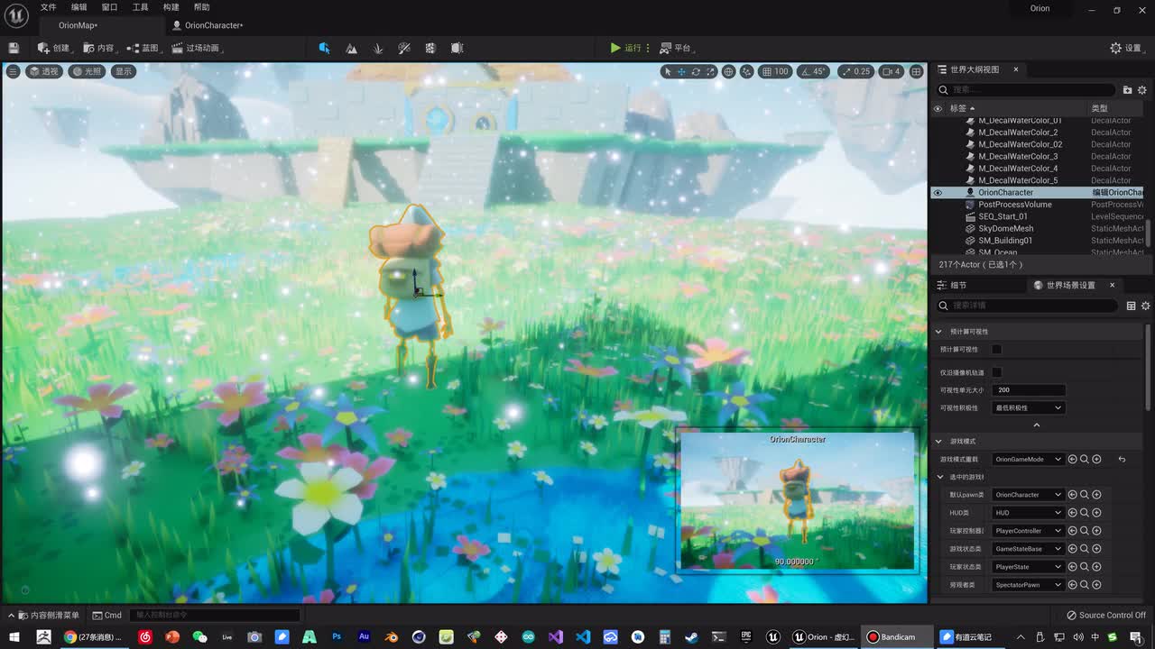This screenshot has width=1155, height=649.
Task: Open viewport layout maximize icon
Action: pyautogui.click(x=916, y=71)
